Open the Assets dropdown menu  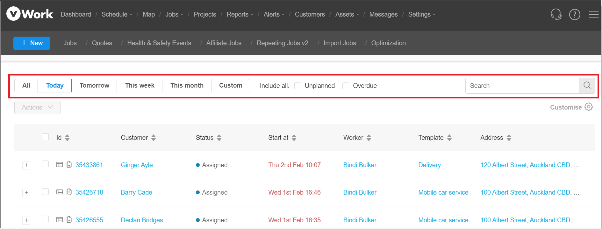(347, 14)
